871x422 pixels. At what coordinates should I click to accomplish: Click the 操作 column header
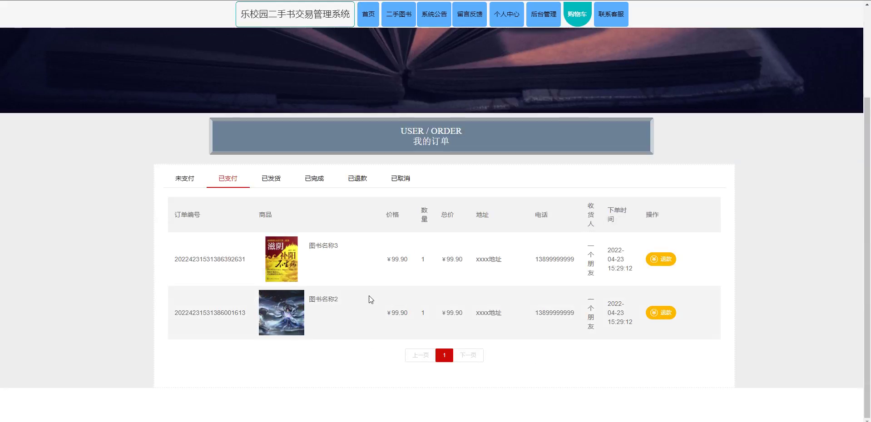(x=652, y=215)
